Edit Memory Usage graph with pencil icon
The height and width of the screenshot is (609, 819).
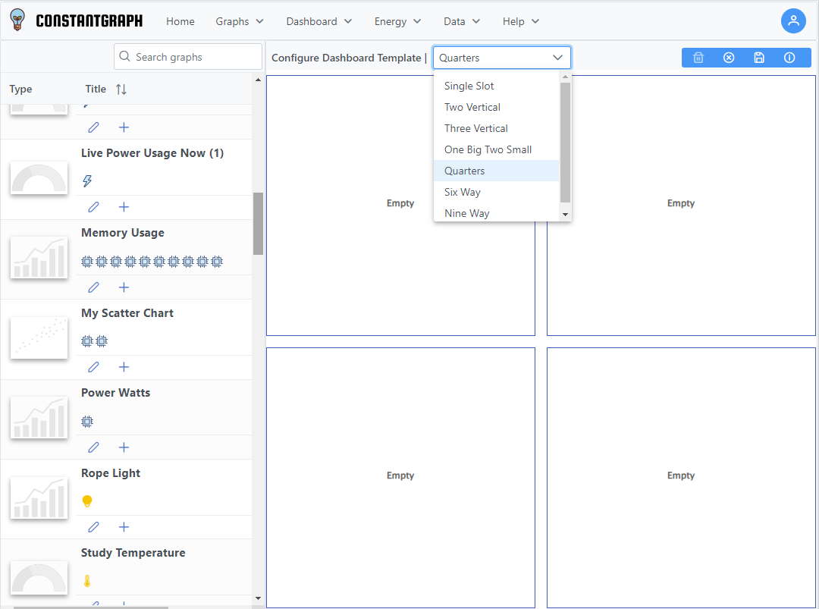93,287
